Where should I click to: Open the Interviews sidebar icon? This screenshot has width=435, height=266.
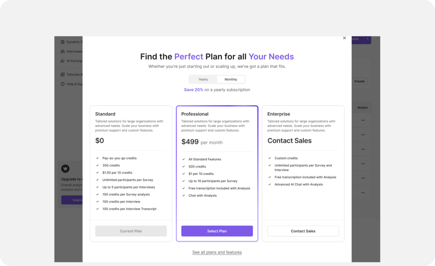[63, 51]
